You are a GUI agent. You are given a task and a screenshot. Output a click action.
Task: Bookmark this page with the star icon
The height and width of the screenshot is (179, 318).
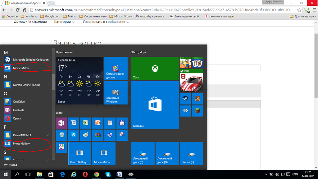(x=299, y=10)
